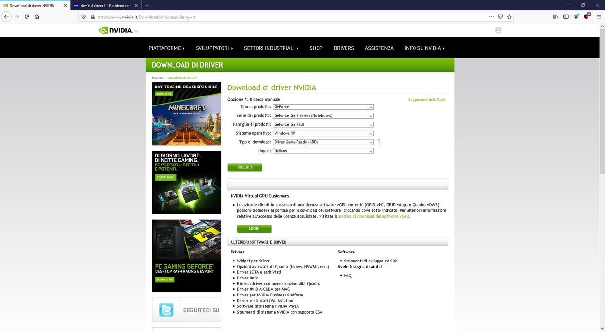Click the green question mark help icon
The width and height of the screenshot is (605, 331).
point(379,142)
